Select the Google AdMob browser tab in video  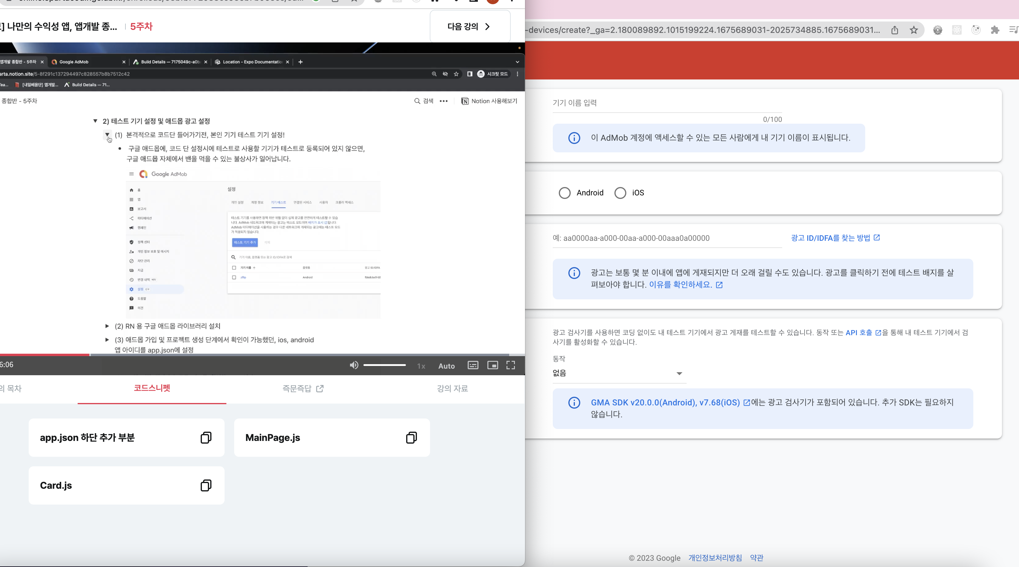click(88, 62)
